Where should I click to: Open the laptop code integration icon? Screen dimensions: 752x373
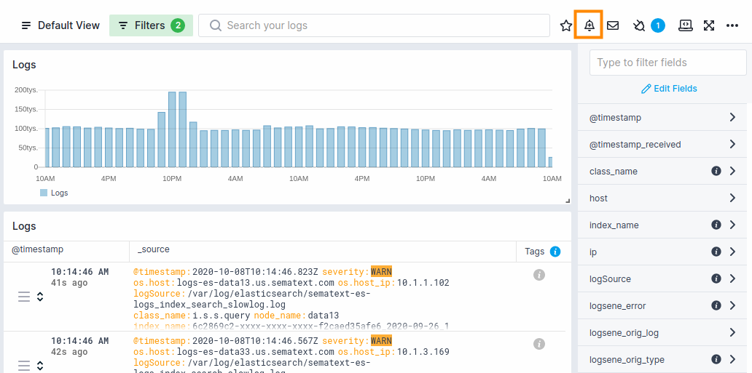(686, 25)
